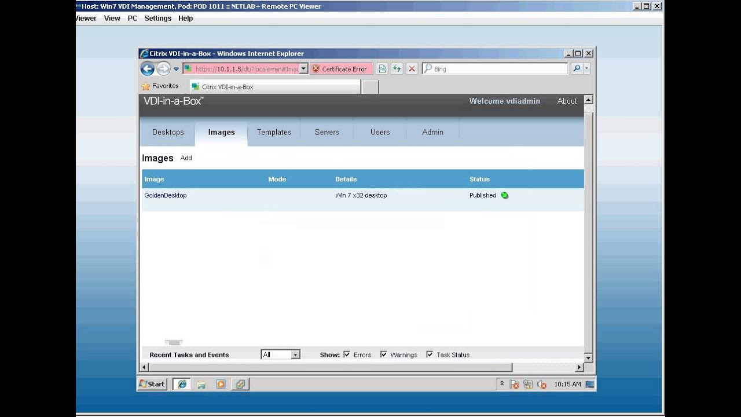Click the 'Published' status text
The width and height of the screenshot is (741, 417).
pos(483,195)
